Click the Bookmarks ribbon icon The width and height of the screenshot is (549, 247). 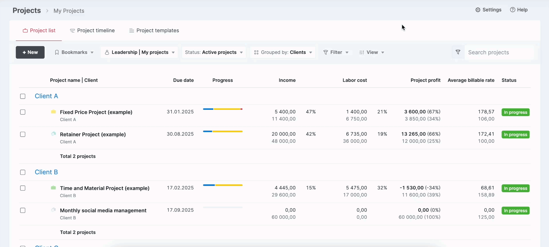coord(57,52)
